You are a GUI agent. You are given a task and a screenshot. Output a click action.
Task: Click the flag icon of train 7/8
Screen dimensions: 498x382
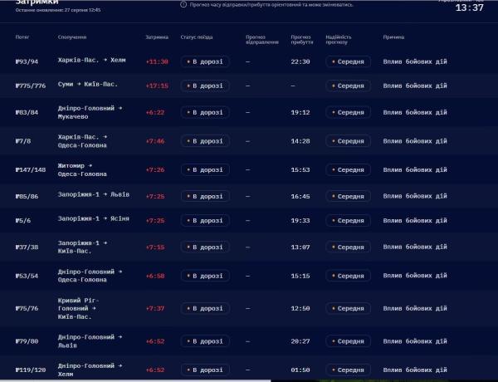point(17,141)
